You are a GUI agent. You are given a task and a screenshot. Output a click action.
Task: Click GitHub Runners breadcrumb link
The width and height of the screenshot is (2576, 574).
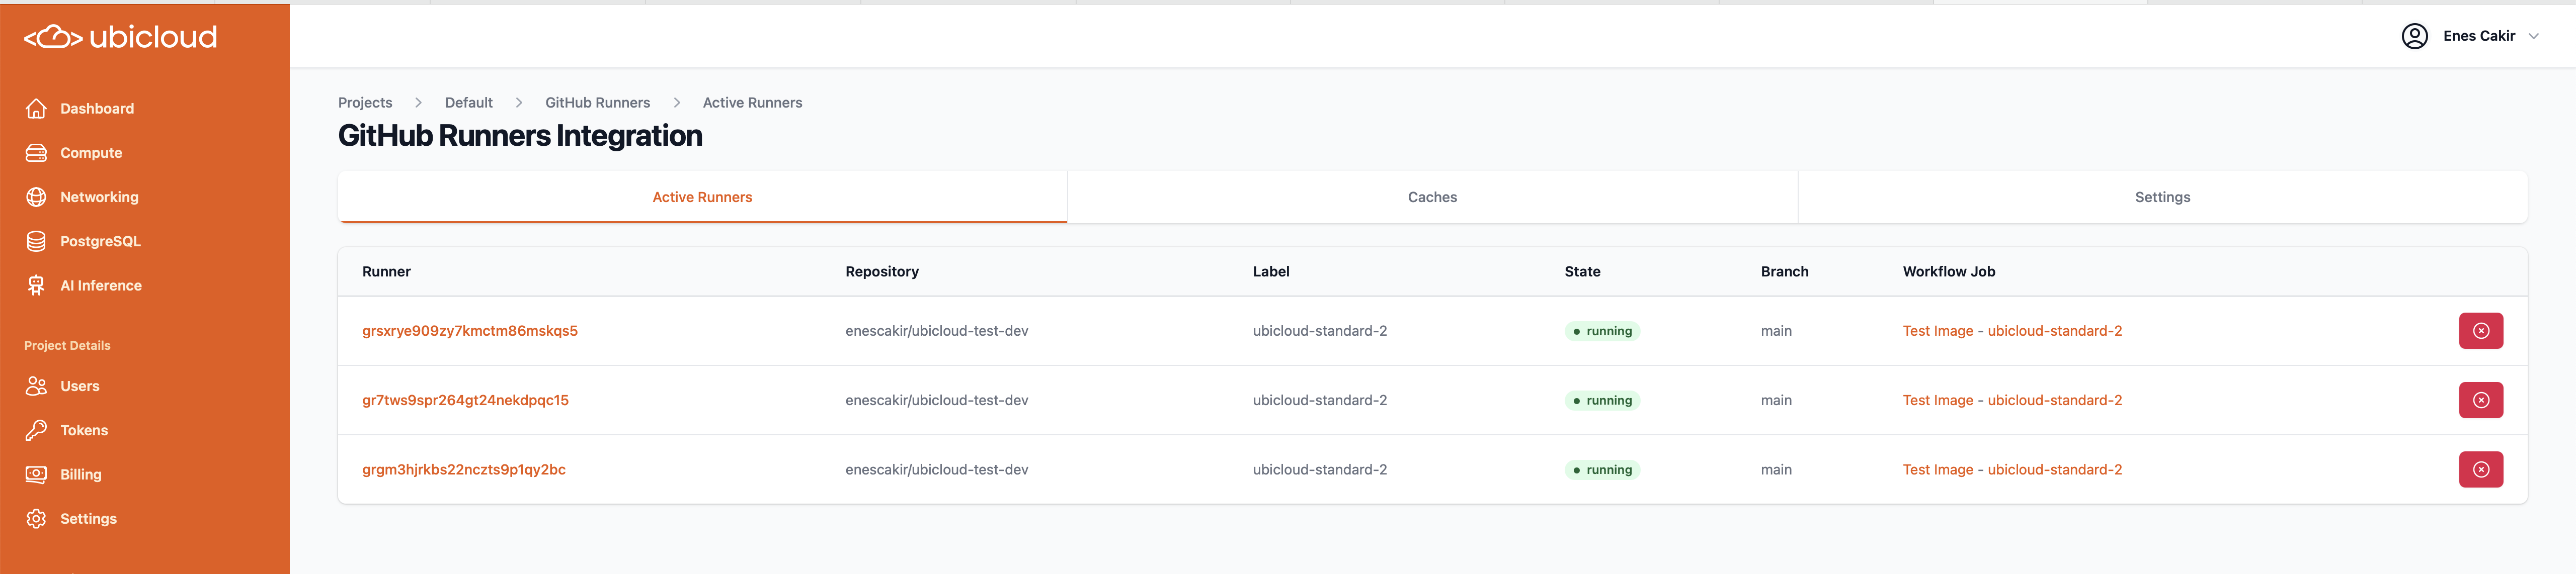597,103
